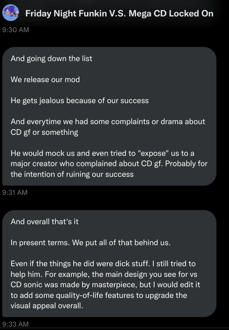The height and width of the screenshot is (330, 229).
Task: Click the 9:33 AM timestamp
Action: tap(15, 324)
